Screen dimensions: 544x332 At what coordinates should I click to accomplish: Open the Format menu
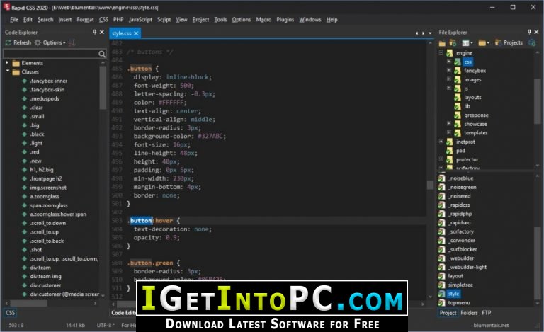[85, 19]
